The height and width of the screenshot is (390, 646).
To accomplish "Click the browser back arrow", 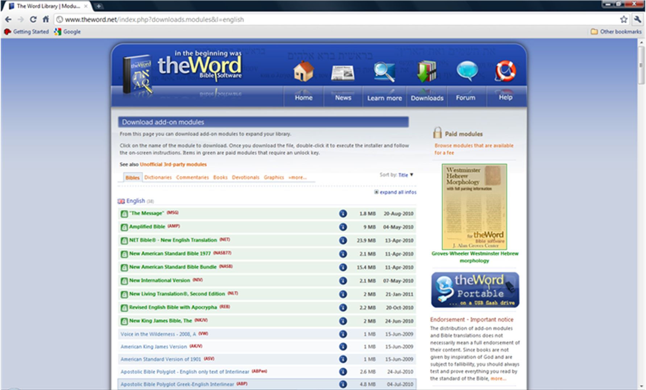I will (x=8, y=20).
